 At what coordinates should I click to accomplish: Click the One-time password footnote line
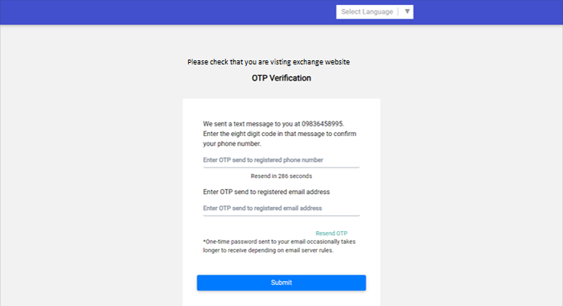[279, 242]
